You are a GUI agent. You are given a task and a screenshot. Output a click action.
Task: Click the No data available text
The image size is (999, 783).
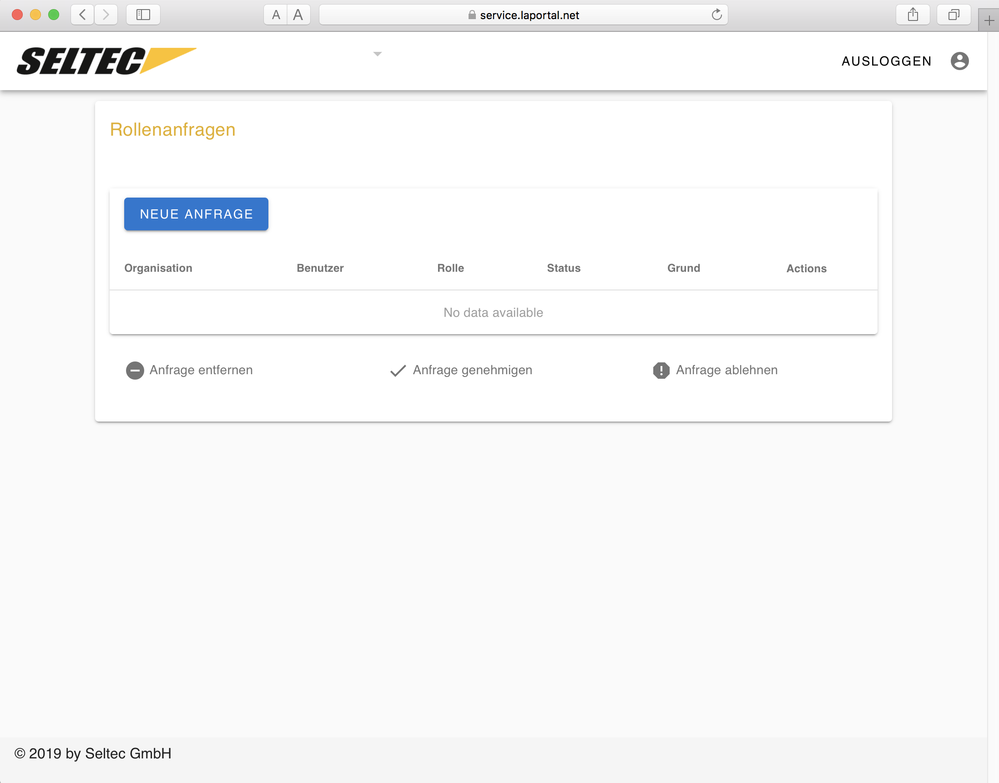point(493,313)
